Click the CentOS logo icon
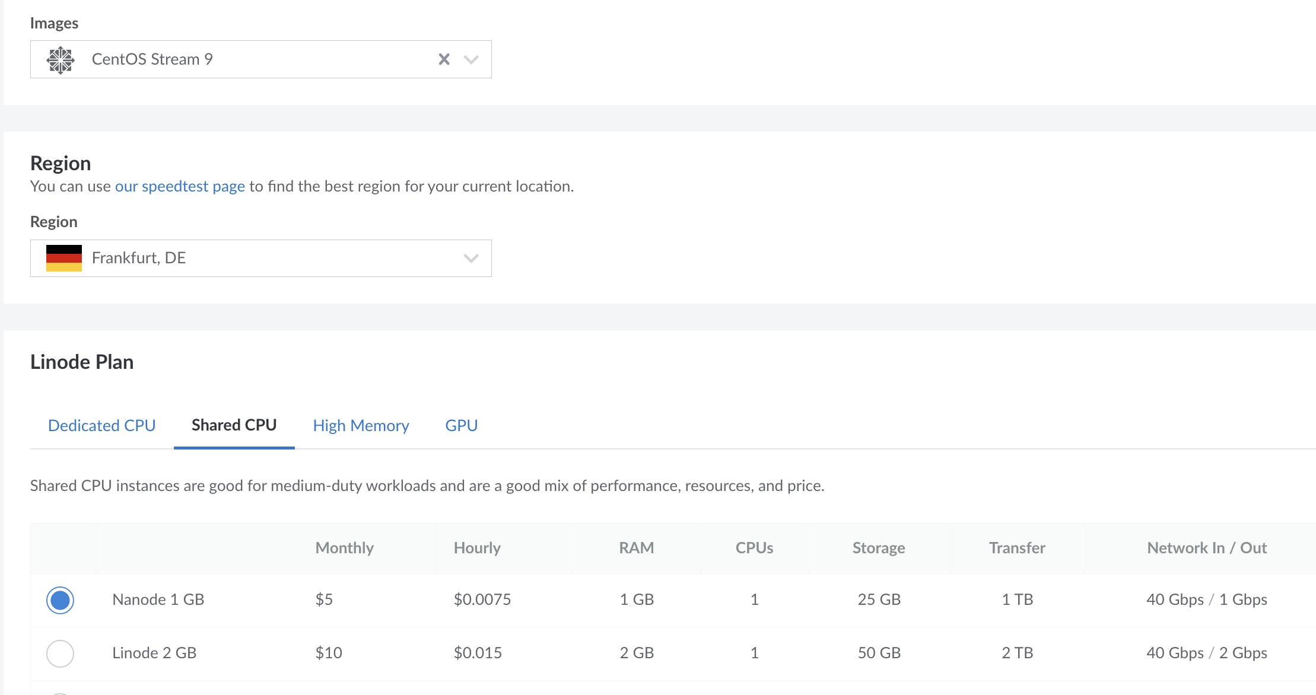The image size is (1316, 695). [61, 60]
